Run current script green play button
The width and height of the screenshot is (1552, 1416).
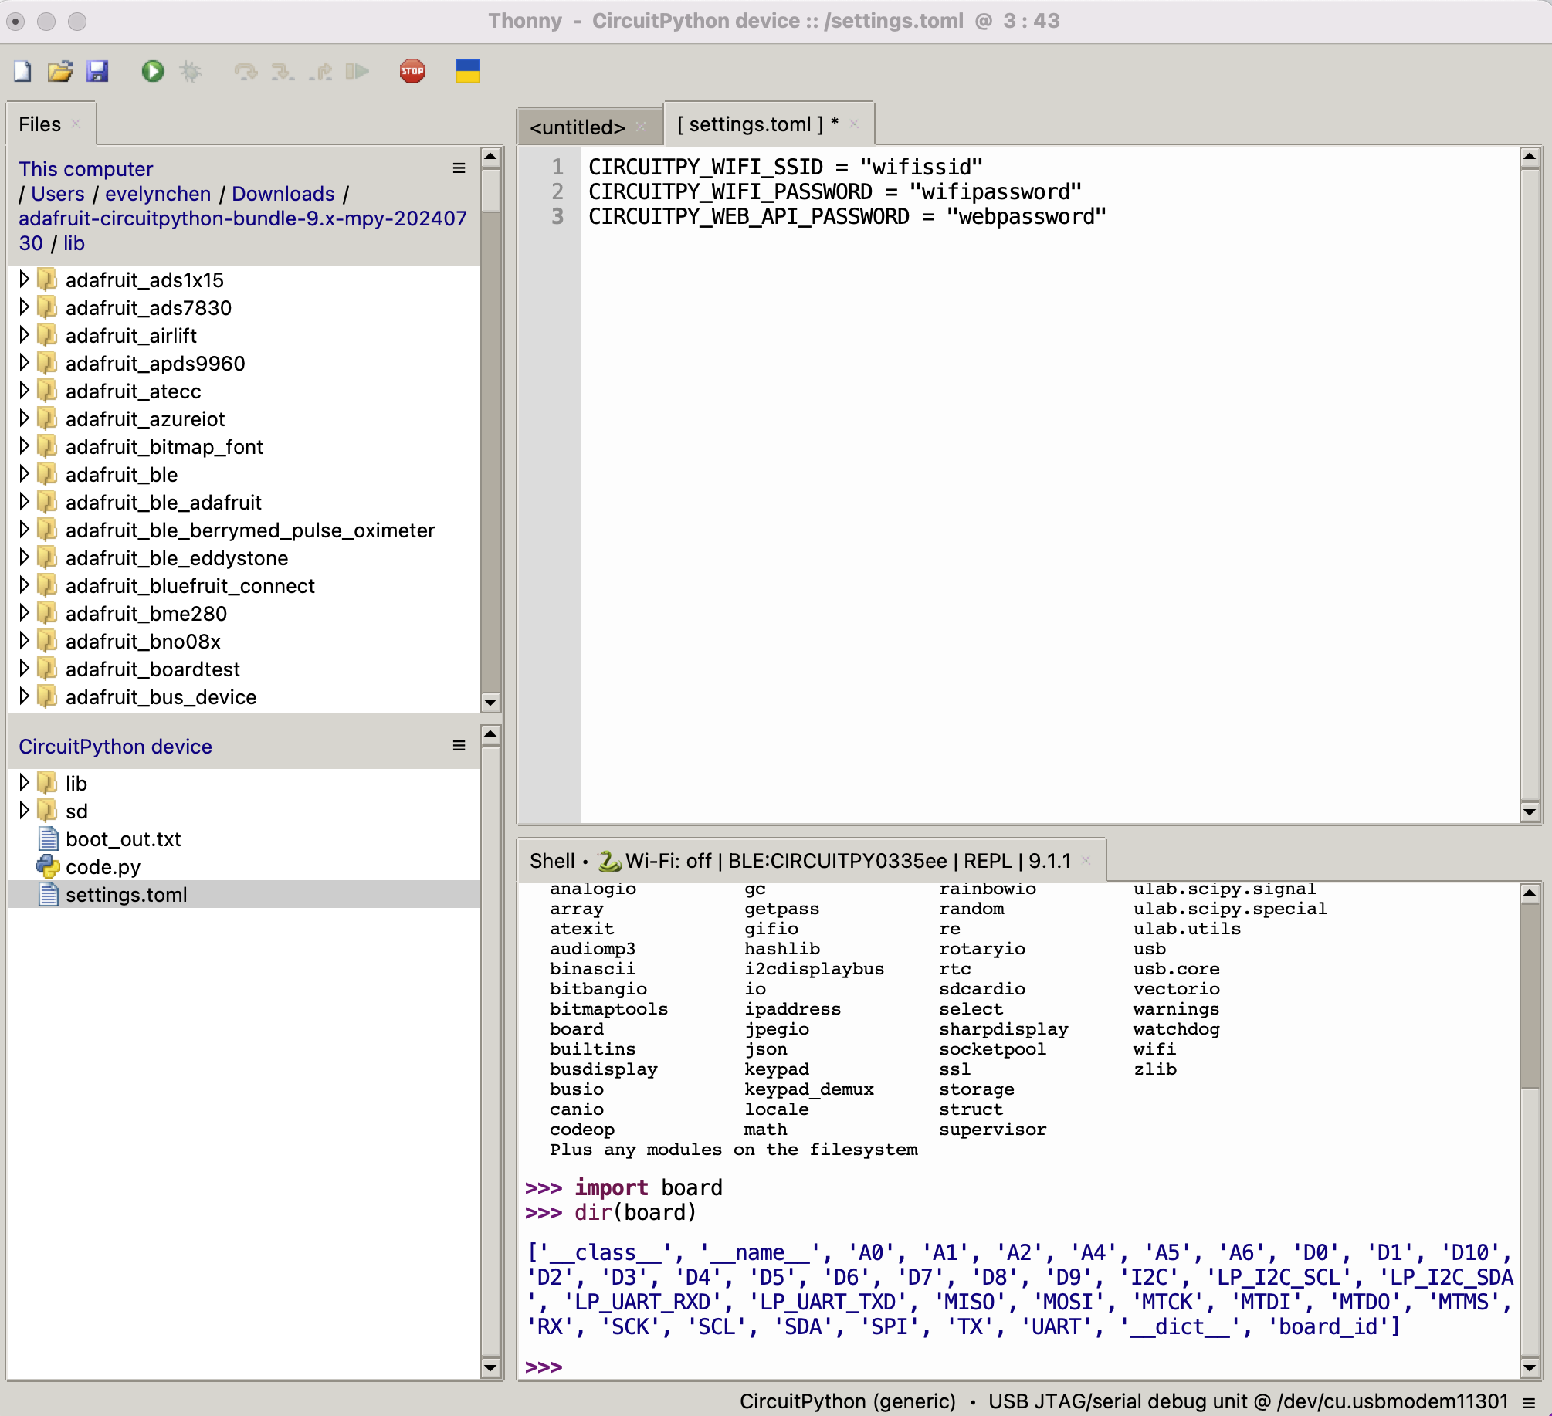tap(152, 72)
